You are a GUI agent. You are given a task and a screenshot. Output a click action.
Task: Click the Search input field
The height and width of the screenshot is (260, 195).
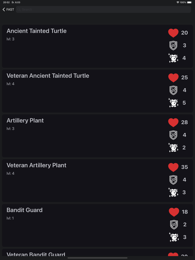point(104,9)
